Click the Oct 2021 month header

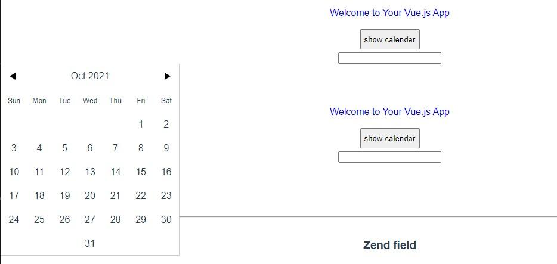(90, 76)
